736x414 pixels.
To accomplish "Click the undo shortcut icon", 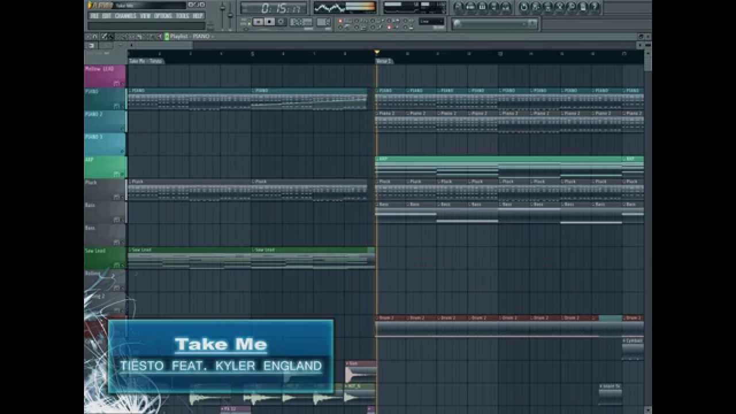I will [523, 7].
